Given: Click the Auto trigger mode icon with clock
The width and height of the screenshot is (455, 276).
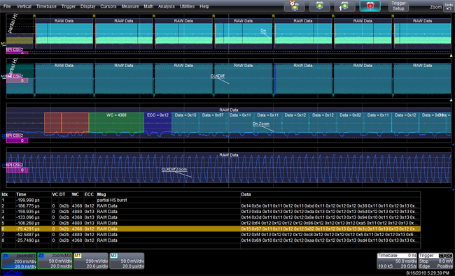Looking at the screenshot, I should coord(294,6).
